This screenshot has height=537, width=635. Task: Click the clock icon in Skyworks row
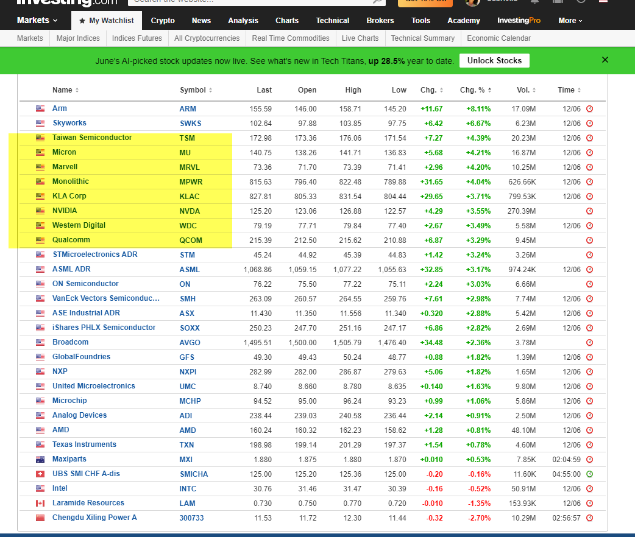(590, 124)
